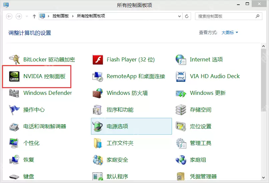This screenshot has width=269, height=183.
Task: Open the Flash Player icon
Action: (98, 60)
